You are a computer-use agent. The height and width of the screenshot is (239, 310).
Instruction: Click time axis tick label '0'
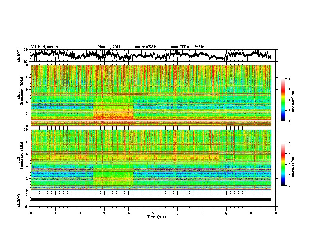point(31,213)
